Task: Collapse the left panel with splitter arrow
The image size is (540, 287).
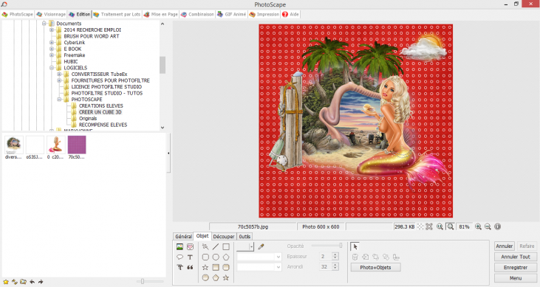Action: (168, 153)
